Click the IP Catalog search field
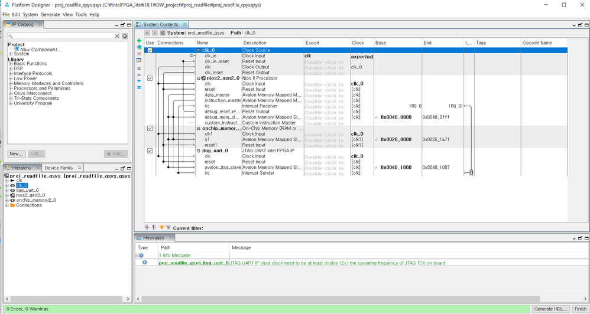The image size is (590, 314). [59, 36]
